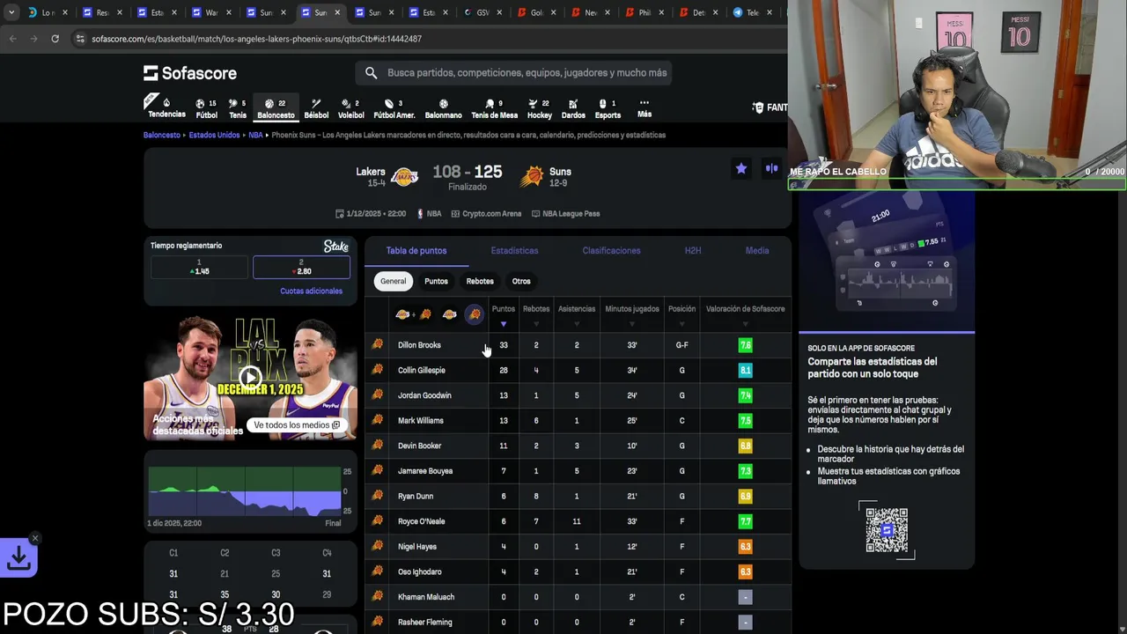1127x634 pixels.
Task: Open the Tendencias sports section
Action: click(x=166, y=107)
